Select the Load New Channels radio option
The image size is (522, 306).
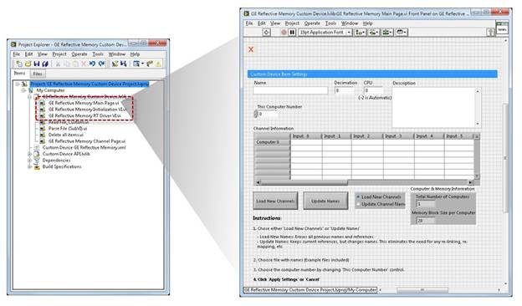pyautogui.click(x=358, y=197)
